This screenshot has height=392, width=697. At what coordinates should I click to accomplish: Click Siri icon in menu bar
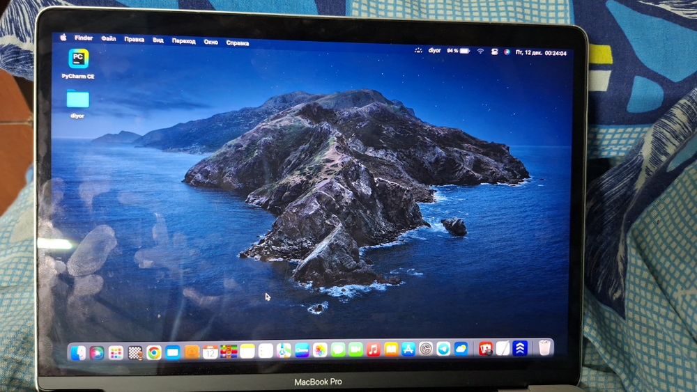(x=507, y=52)
